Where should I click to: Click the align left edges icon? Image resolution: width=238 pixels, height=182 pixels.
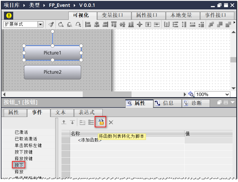(88, 25)
